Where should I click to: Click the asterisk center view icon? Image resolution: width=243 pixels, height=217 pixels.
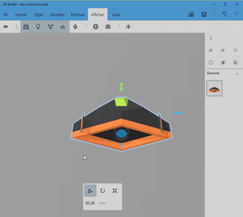coord(128,27)
